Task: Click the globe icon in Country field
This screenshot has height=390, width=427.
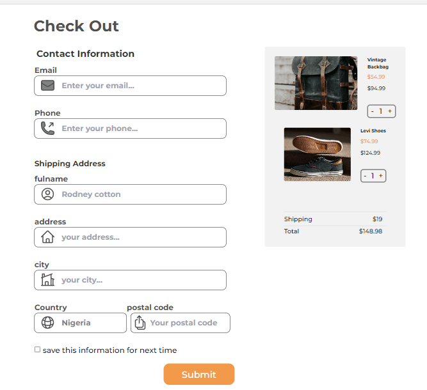Action: [x=47, y=323]
